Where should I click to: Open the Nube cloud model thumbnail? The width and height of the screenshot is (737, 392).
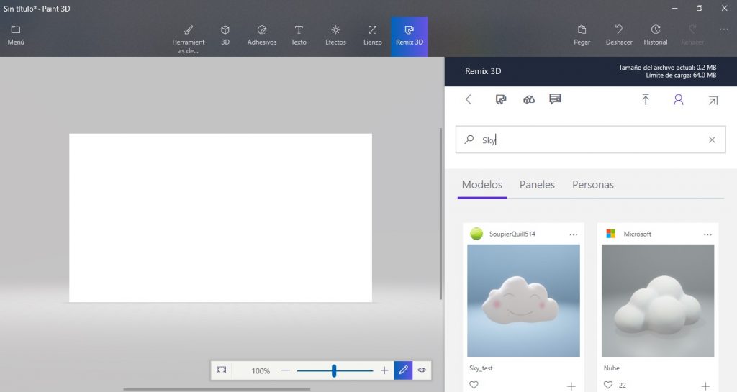[x=658, y=301]
